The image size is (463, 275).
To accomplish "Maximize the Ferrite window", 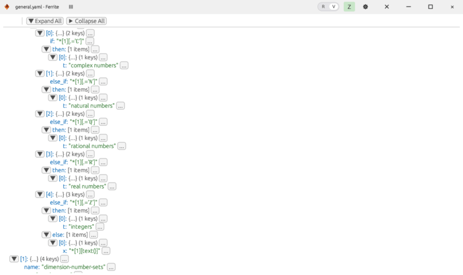I will [x=430, y=7].
